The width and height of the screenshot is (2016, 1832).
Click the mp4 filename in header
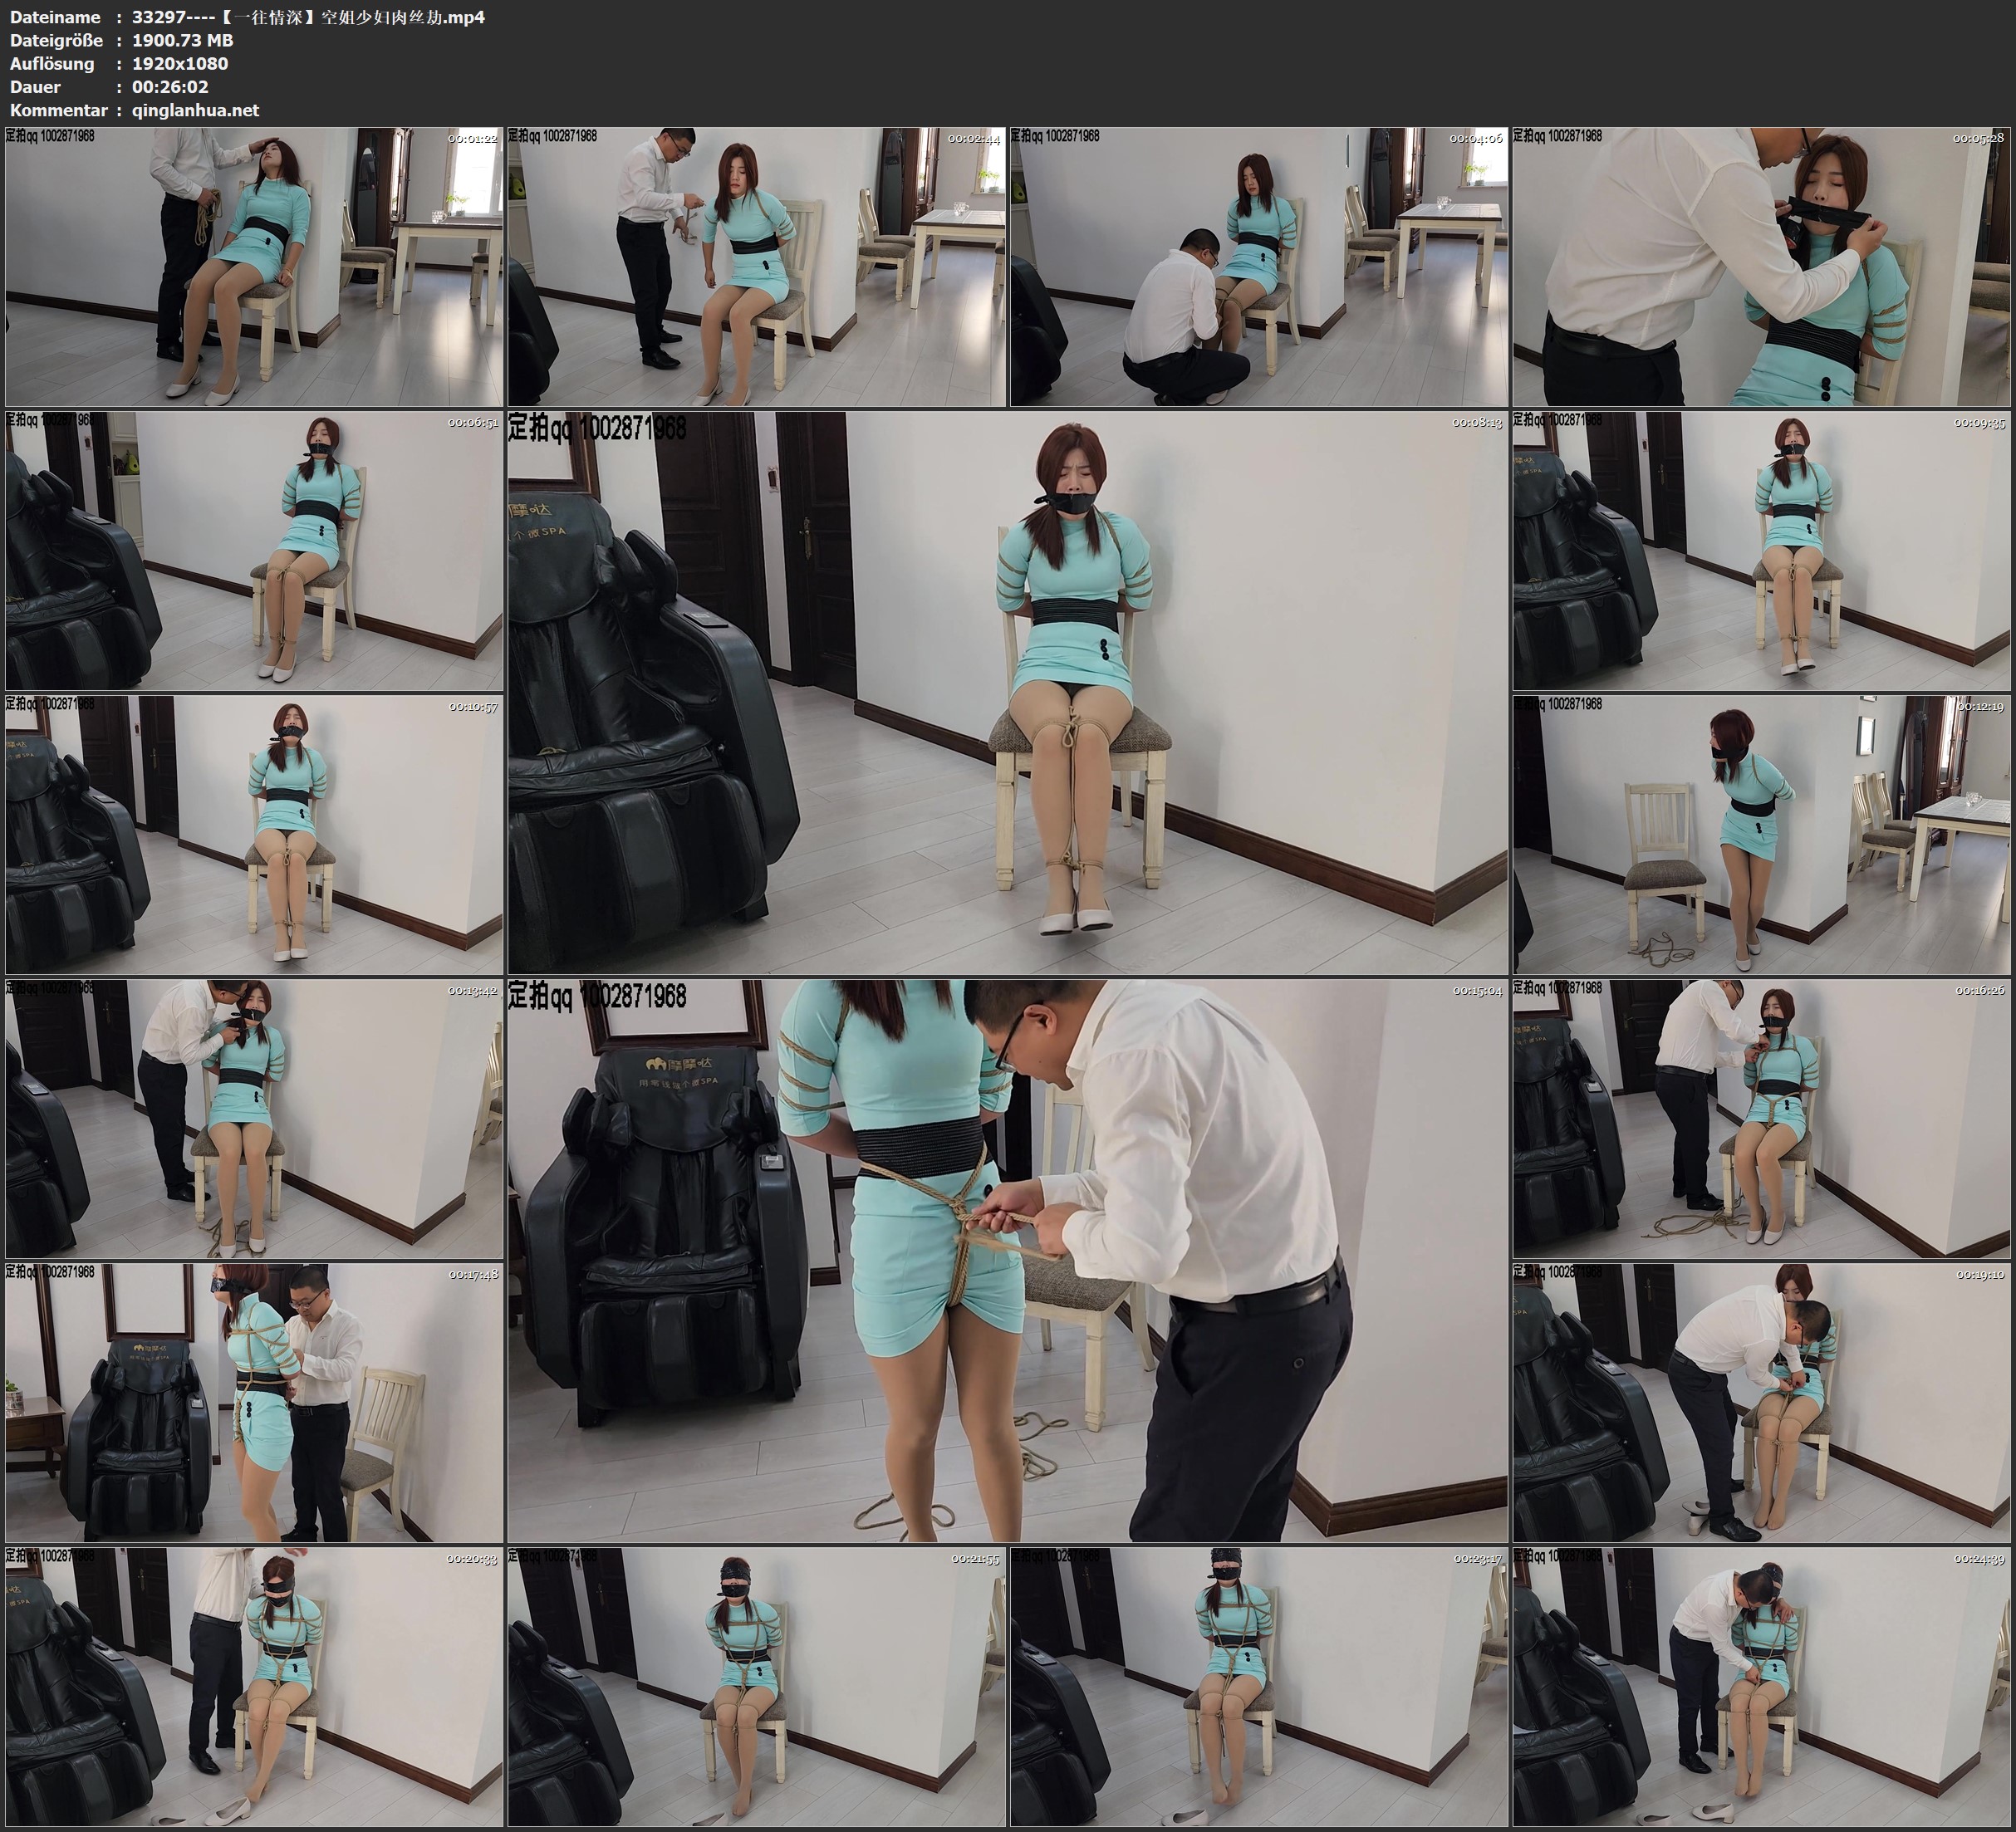(x=308, y=17)
